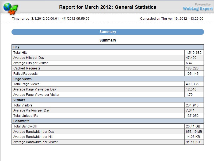Click the Total Hits label
Viewport: 214px width, 161px height.
click(20, 52)
